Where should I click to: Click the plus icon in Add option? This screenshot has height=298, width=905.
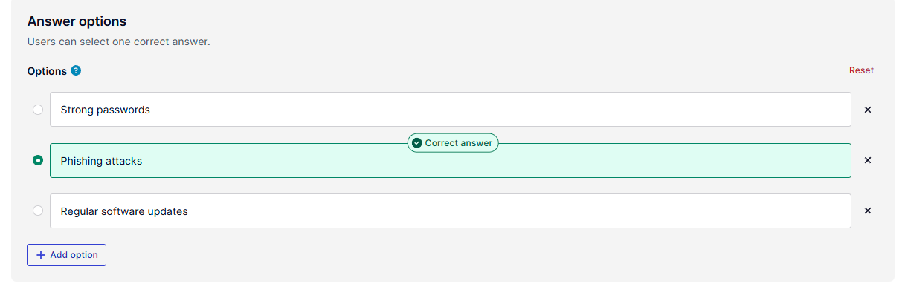pyautogui.click(x=41, y=255)
